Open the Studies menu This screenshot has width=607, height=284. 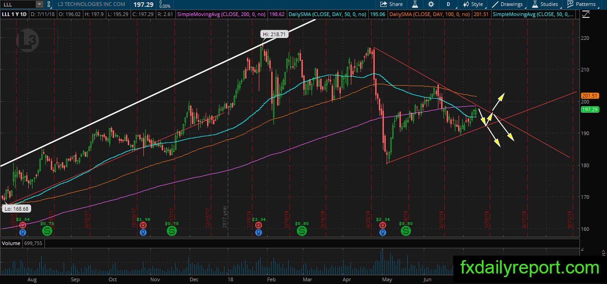click(x=545, y=4)
